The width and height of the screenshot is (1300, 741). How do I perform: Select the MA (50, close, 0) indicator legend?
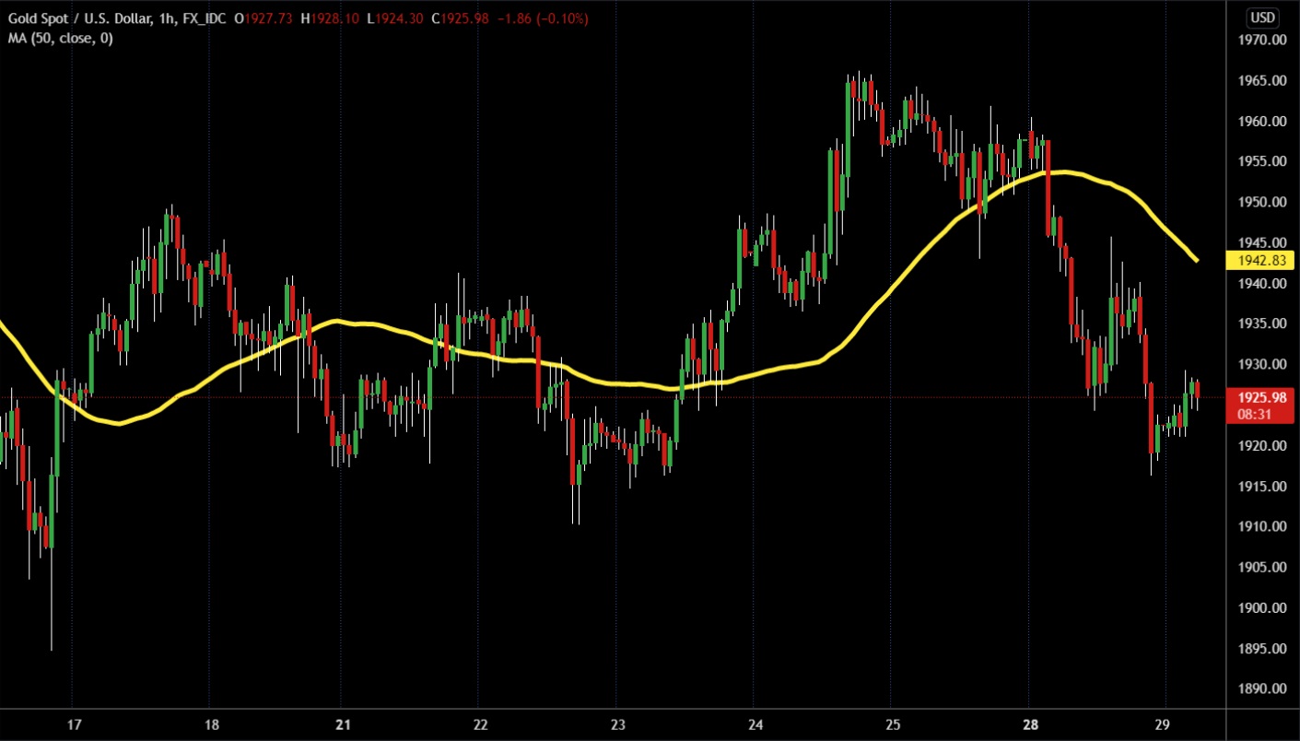pos(61,38)
